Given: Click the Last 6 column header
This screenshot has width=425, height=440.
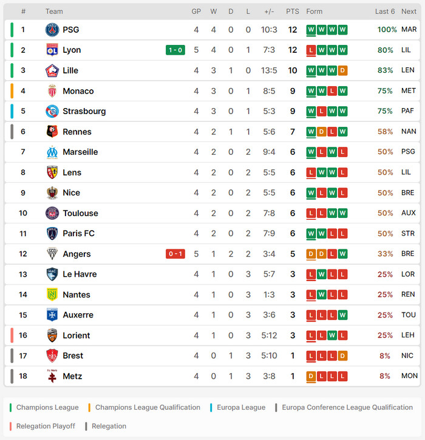Looking at the screenshot, I should coord(385,12).
